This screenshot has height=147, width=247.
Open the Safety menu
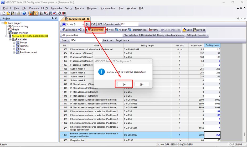click(x=68, y=8)
